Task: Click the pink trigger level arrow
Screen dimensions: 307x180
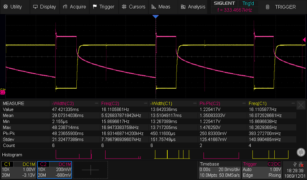Action: coord(304,40)
